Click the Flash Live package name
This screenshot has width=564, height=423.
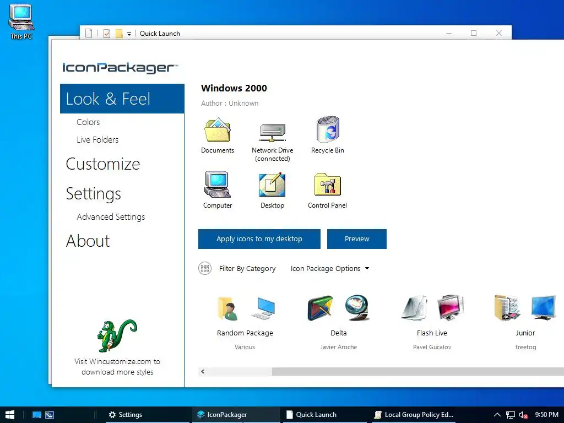[x=432, y=333]
